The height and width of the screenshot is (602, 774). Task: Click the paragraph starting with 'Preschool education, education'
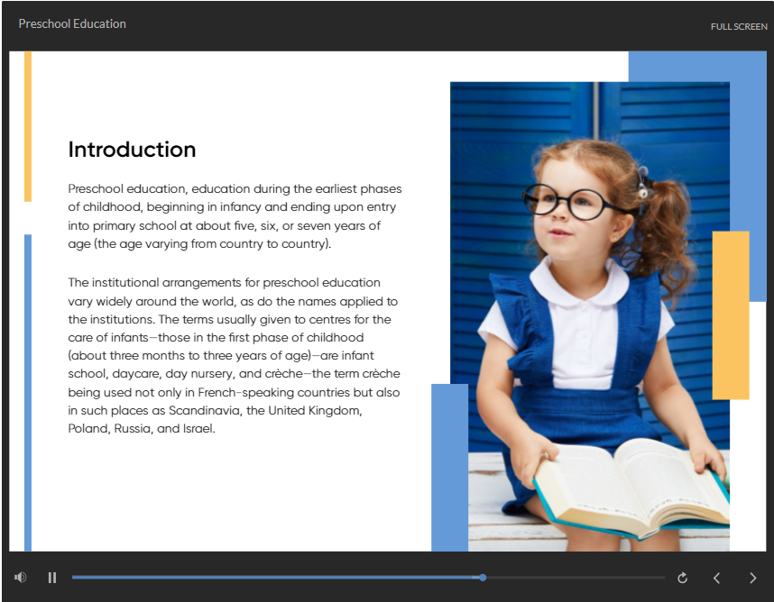click(235, 216)
